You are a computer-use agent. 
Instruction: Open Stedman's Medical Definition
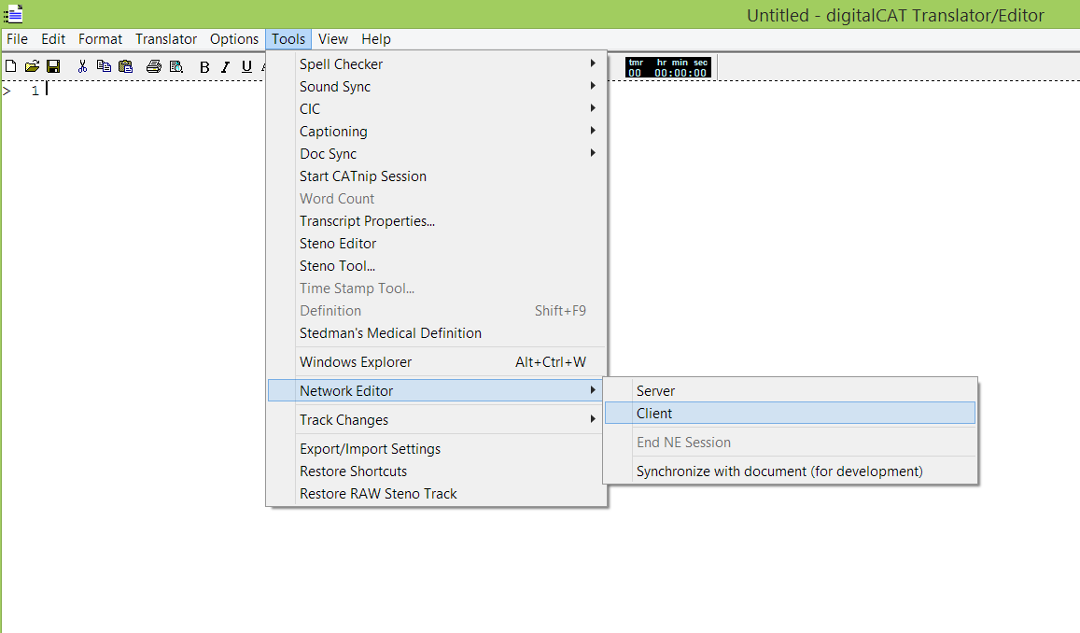click(x=390, y=333)
